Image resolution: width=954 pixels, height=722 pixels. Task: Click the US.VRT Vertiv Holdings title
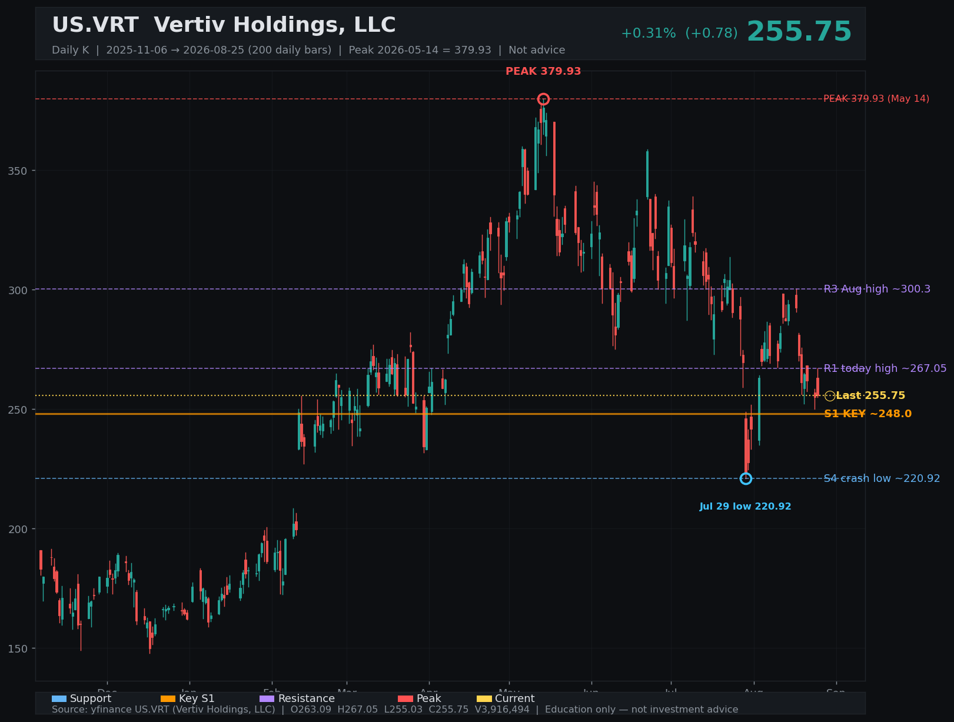(224, 25)
